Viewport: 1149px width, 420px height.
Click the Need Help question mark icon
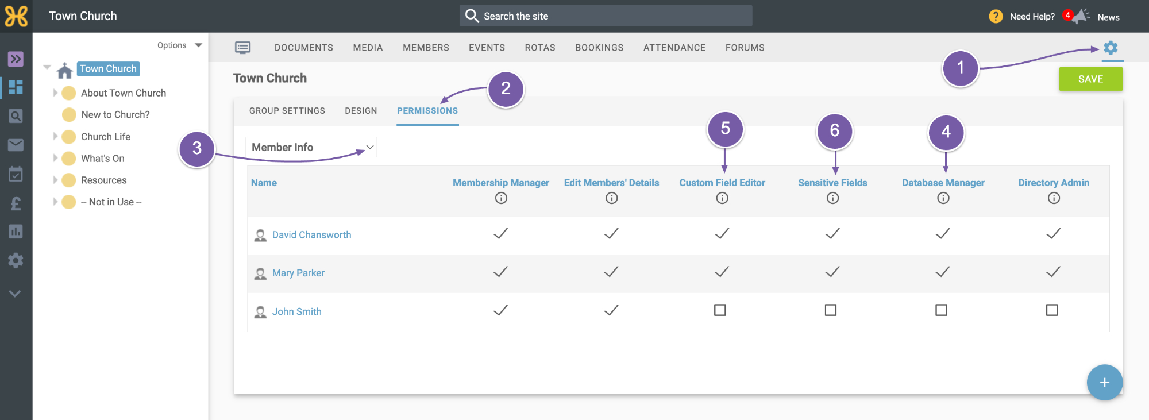[996, 17]
